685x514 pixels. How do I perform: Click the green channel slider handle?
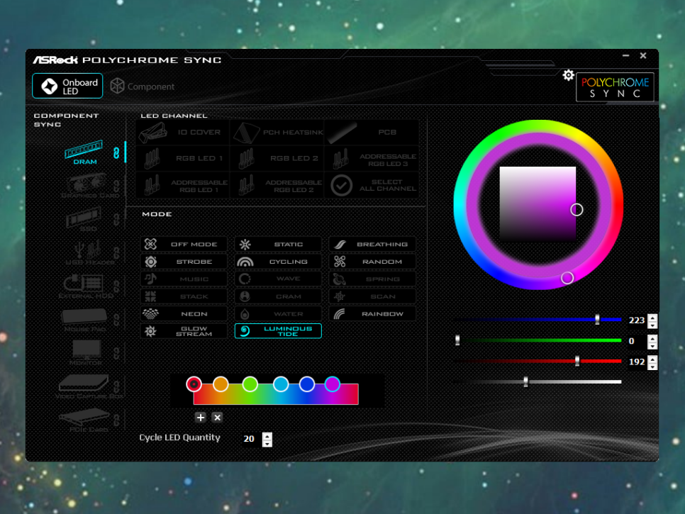pyautogui.click(x=457, y=340)
